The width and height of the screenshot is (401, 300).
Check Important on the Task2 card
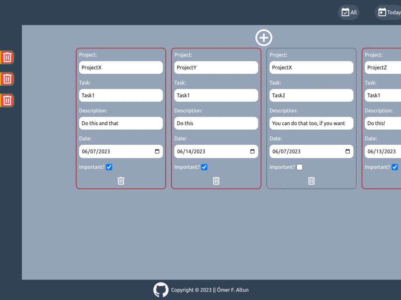tap(300, 167)
